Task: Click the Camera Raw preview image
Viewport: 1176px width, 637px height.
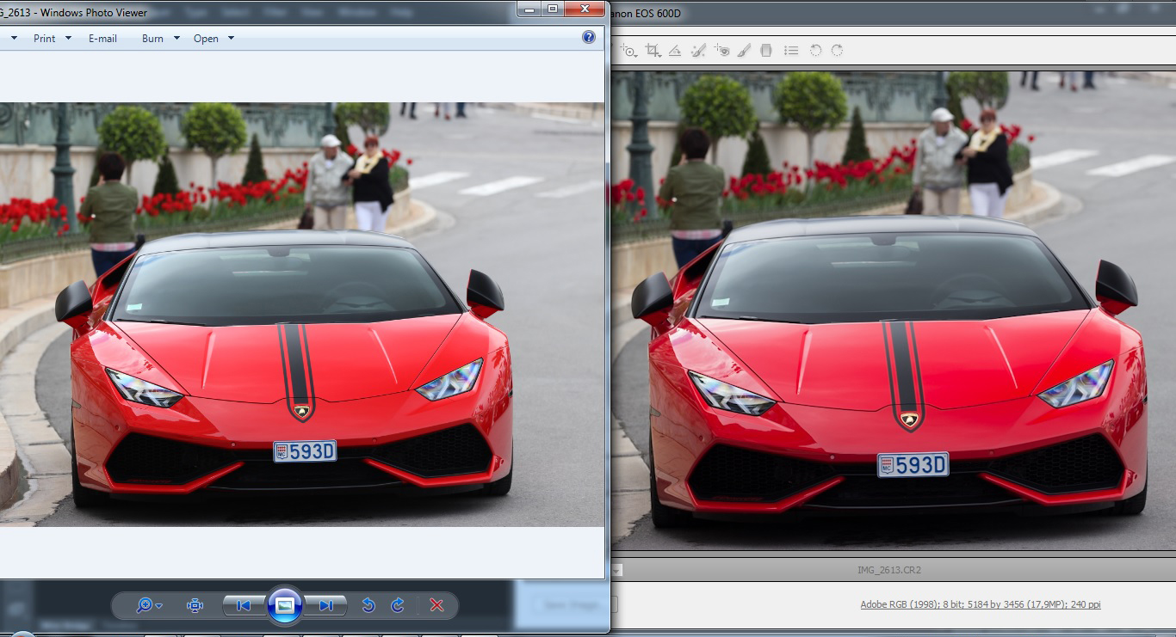Action: [x=894, y=310]
